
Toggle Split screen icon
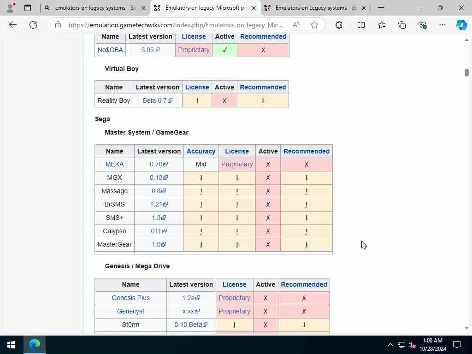tap(361, 25)
